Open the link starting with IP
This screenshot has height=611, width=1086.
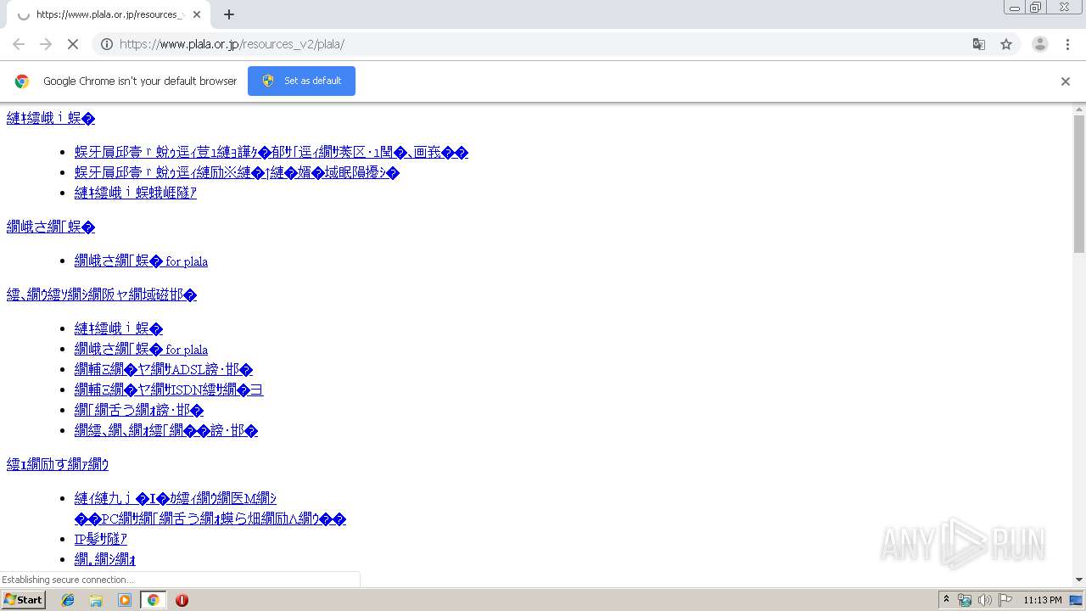coord(100,539)
